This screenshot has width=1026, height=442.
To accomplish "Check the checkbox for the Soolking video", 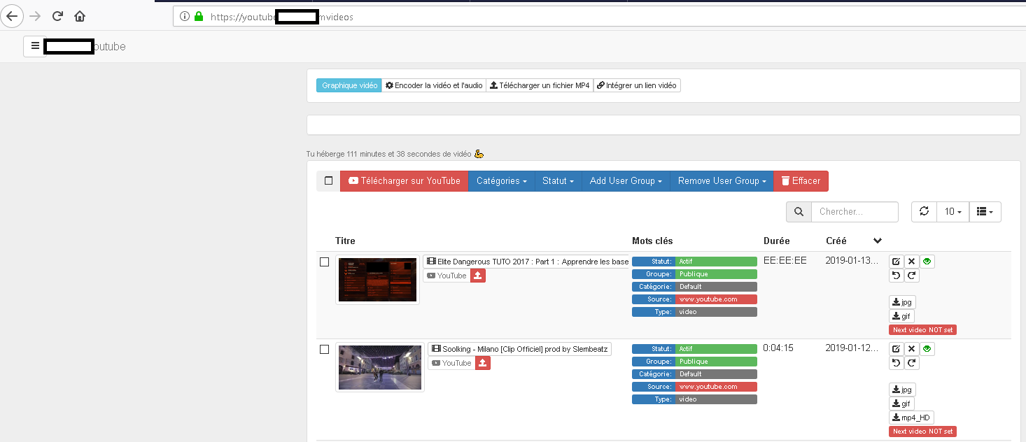I will click(325, 349).
